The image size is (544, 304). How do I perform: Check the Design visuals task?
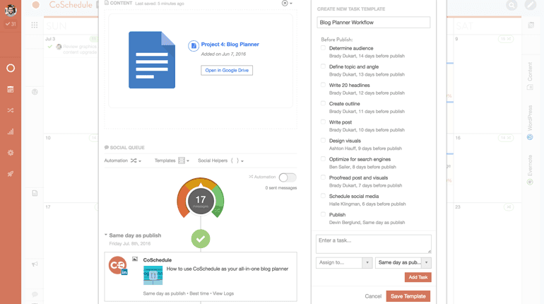coord(323,140)
